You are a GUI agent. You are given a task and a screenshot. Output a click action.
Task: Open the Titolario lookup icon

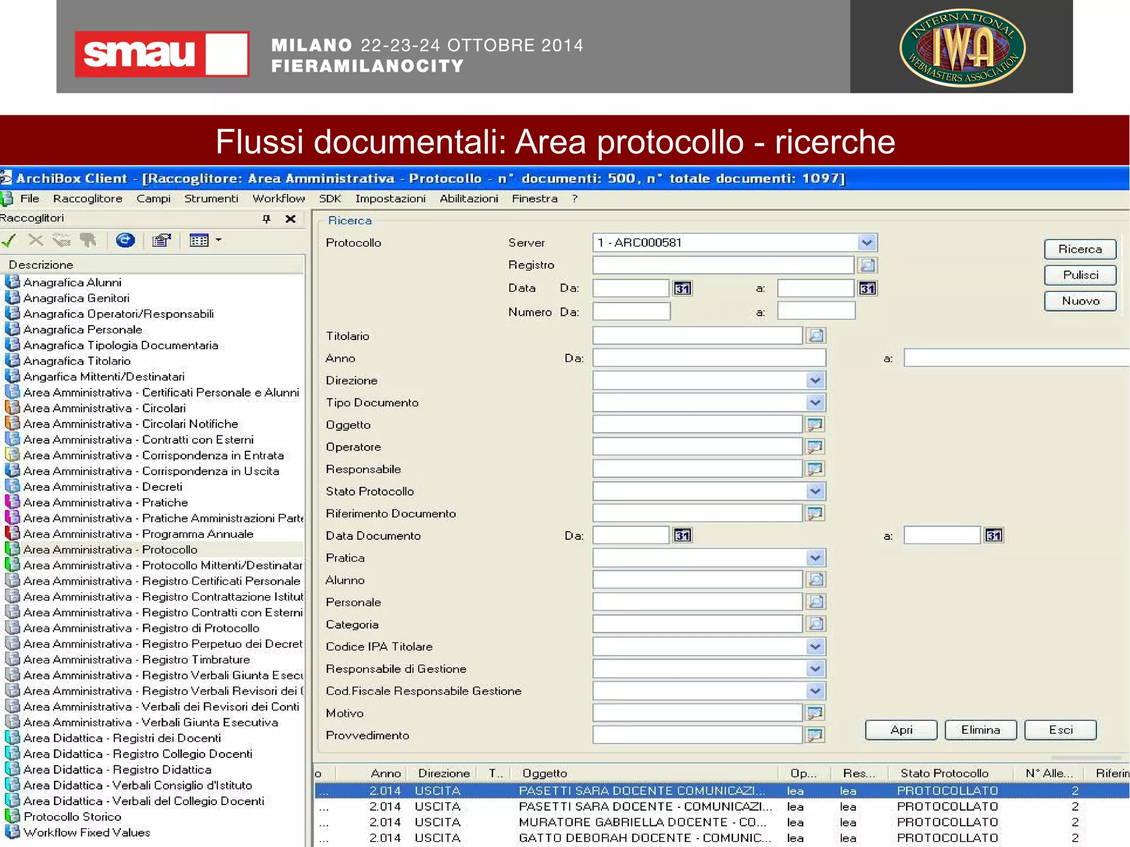[x=816, y=335]
